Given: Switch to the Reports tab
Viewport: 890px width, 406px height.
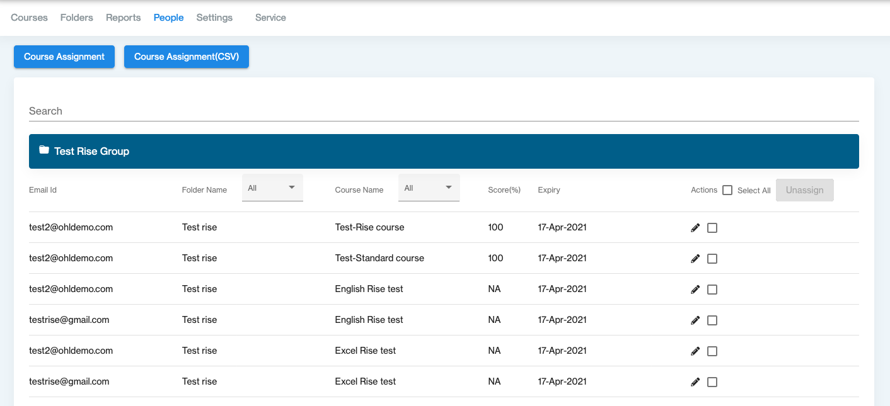Looking at the screenshot, I should click(x=123, y=18).
